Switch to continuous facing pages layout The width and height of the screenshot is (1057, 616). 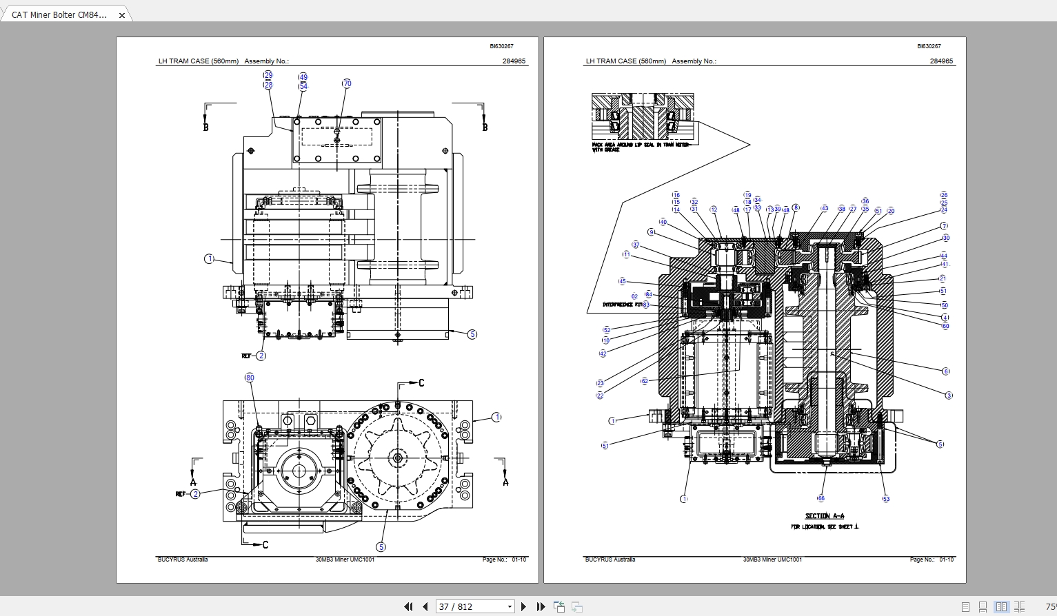pos(1019,606)
